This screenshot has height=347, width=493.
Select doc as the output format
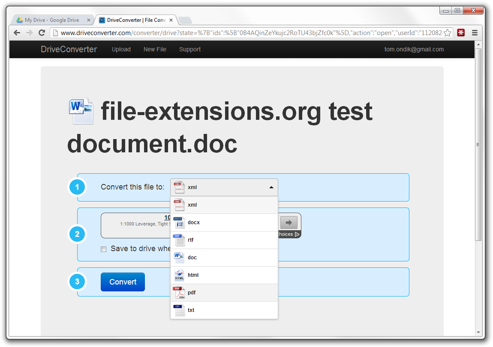tap(224, 258)
